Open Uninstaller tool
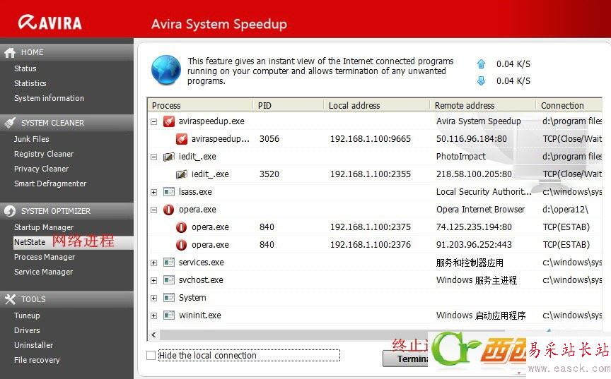Viewport: 611px width, 379px height. point(33,345)
